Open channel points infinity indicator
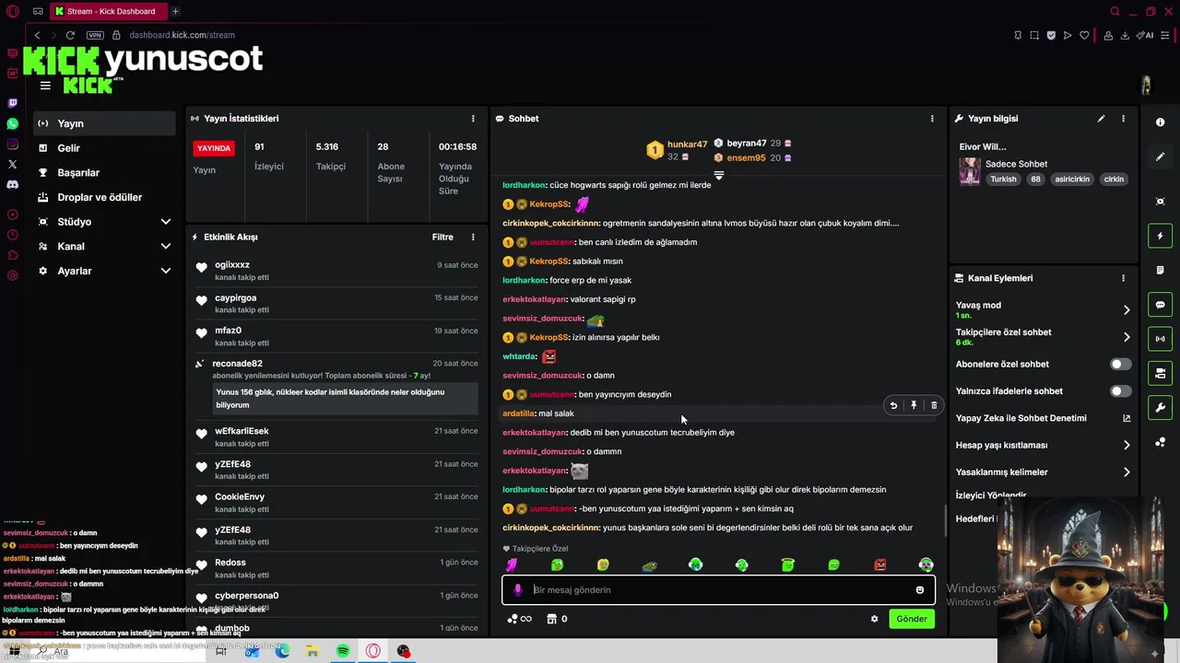 pos(520,619)
